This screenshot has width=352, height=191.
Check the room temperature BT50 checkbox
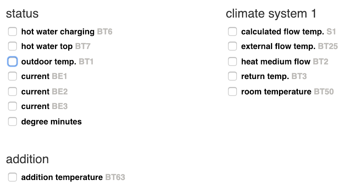point(232,91)
